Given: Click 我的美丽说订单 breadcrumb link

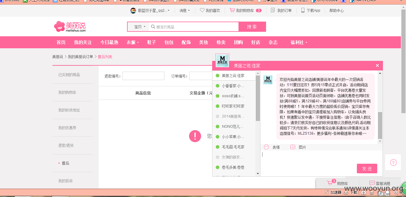Looking at the screenshot, I should [x=81, y=57].
